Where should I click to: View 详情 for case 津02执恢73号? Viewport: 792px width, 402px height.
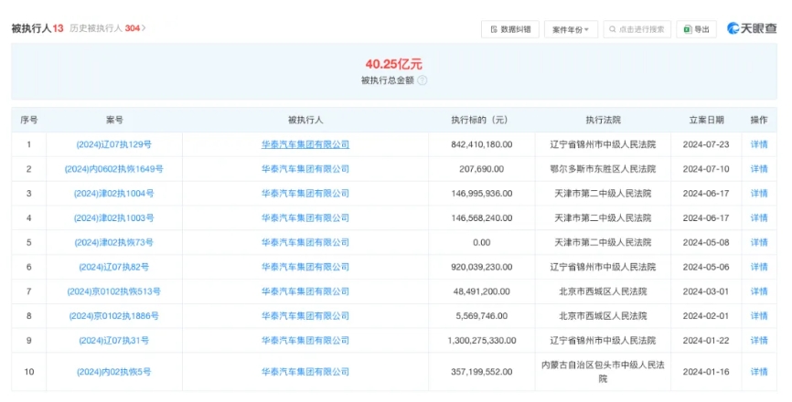(x=759, y=242)
